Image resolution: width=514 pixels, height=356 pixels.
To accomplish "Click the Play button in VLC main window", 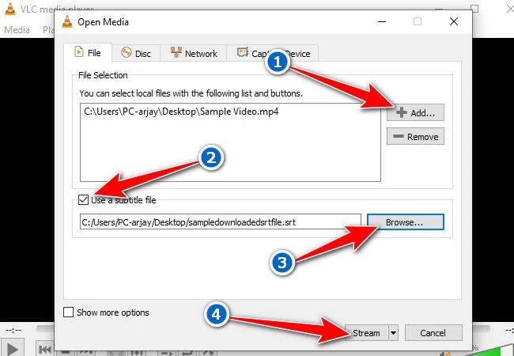I will [x=13, y=349].
